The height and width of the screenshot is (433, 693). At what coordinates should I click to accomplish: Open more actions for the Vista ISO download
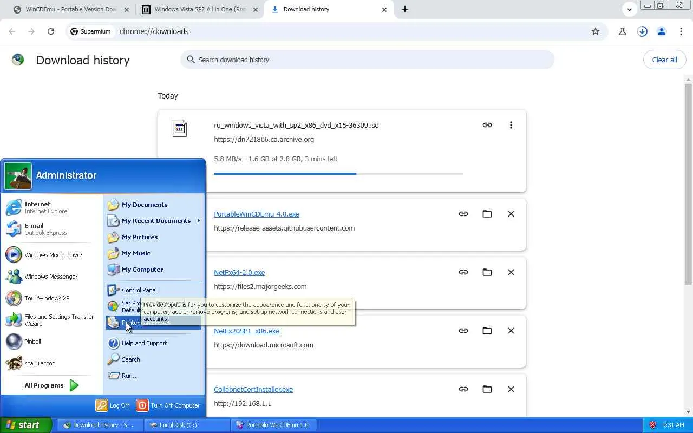(511, 125)
